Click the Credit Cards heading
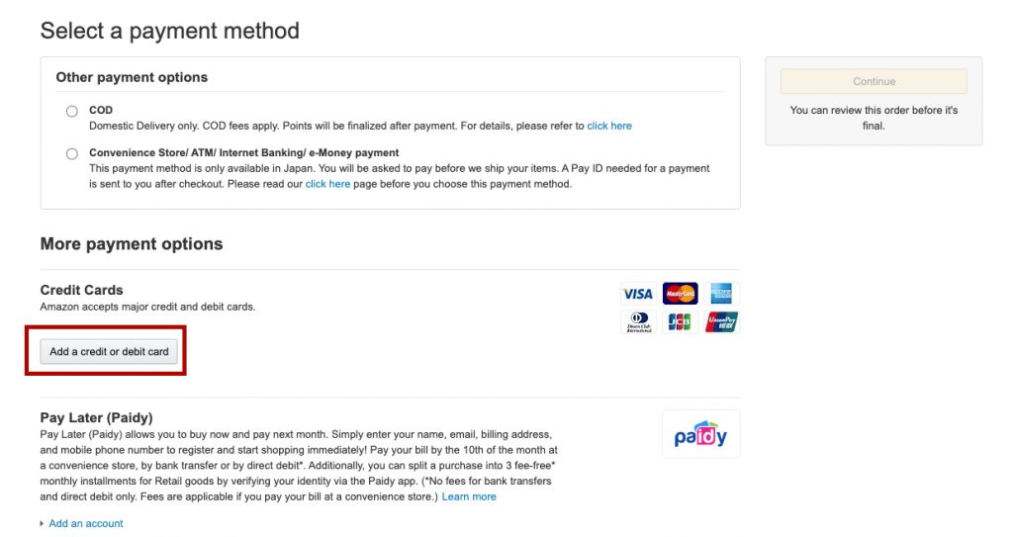The width and height of the screenshot is (1013, 537). [81, 290]
